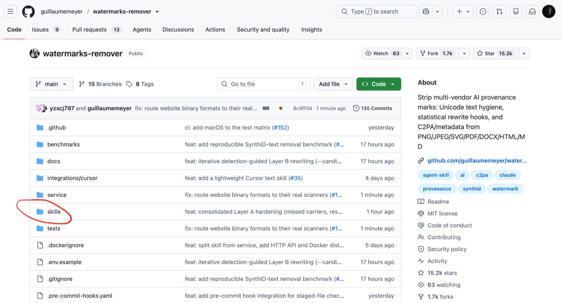The image size is (562, 303).
Task: Open the Create new plus dropdown
Action: (x=463, y=12)
